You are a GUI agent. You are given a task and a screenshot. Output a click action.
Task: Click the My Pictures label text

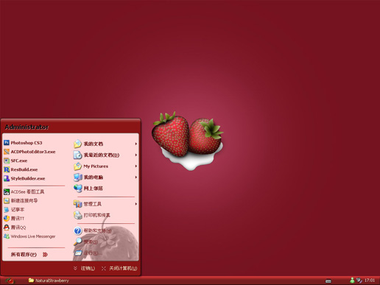pyautogui.click(x=96, y=166)
